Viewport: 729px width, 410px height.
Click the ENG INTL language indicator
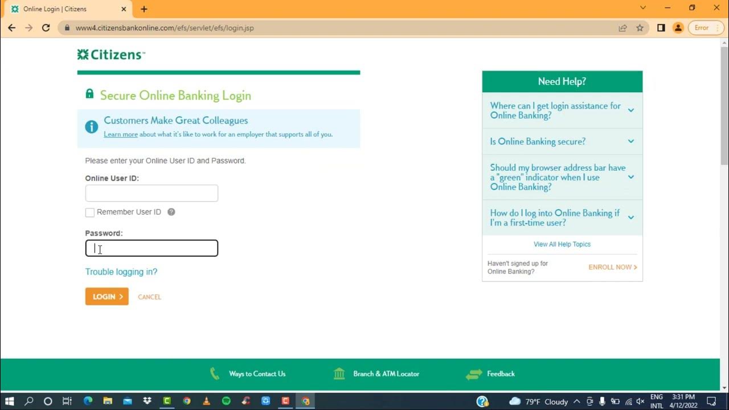click(657, 401)
